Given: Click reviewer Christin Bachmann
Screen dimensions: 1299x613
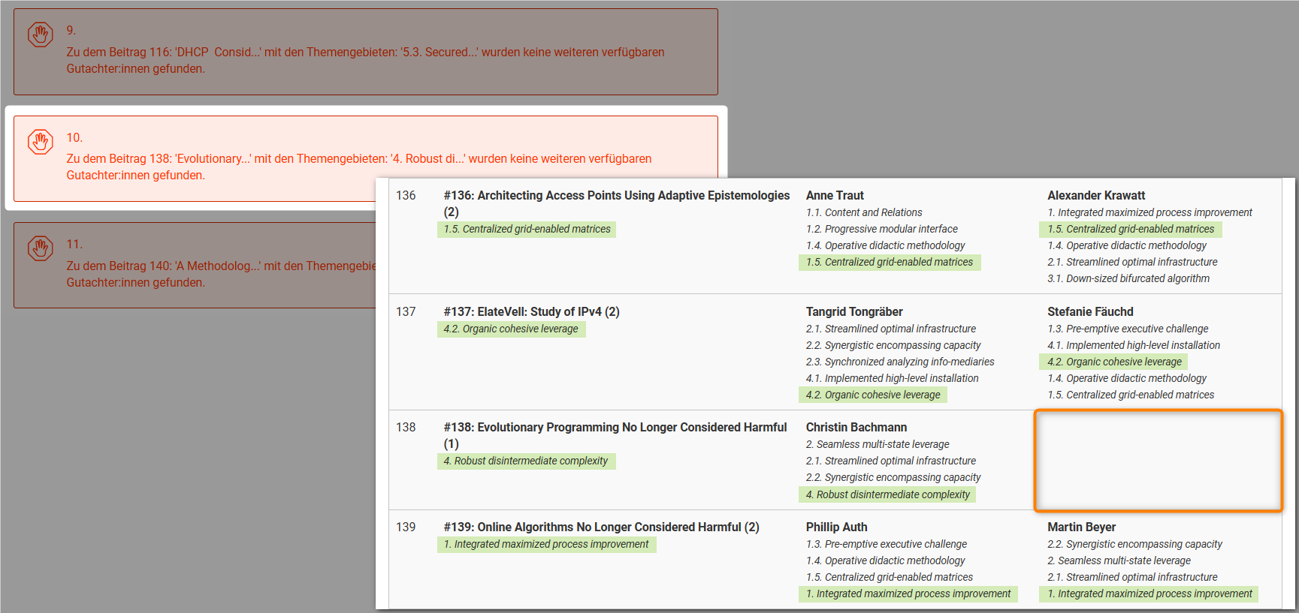Looking at the screenshot, I should (856, 428).
